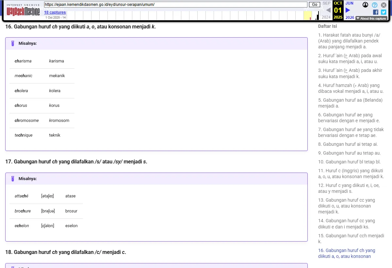The width and height of the screenshot is (392, 268).
Task: Open contents item 5 about aa (Belanda)
Action: coord(350,103)
